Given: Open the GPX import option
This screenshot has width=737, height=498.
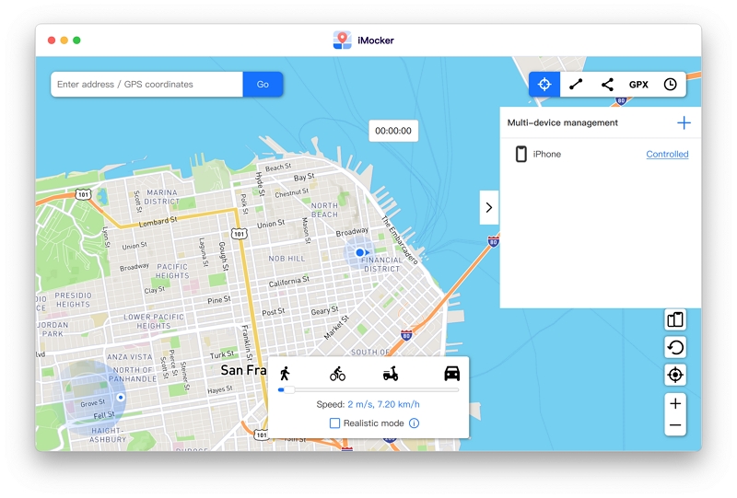Looking at the screenshot, I should point(638,84).
